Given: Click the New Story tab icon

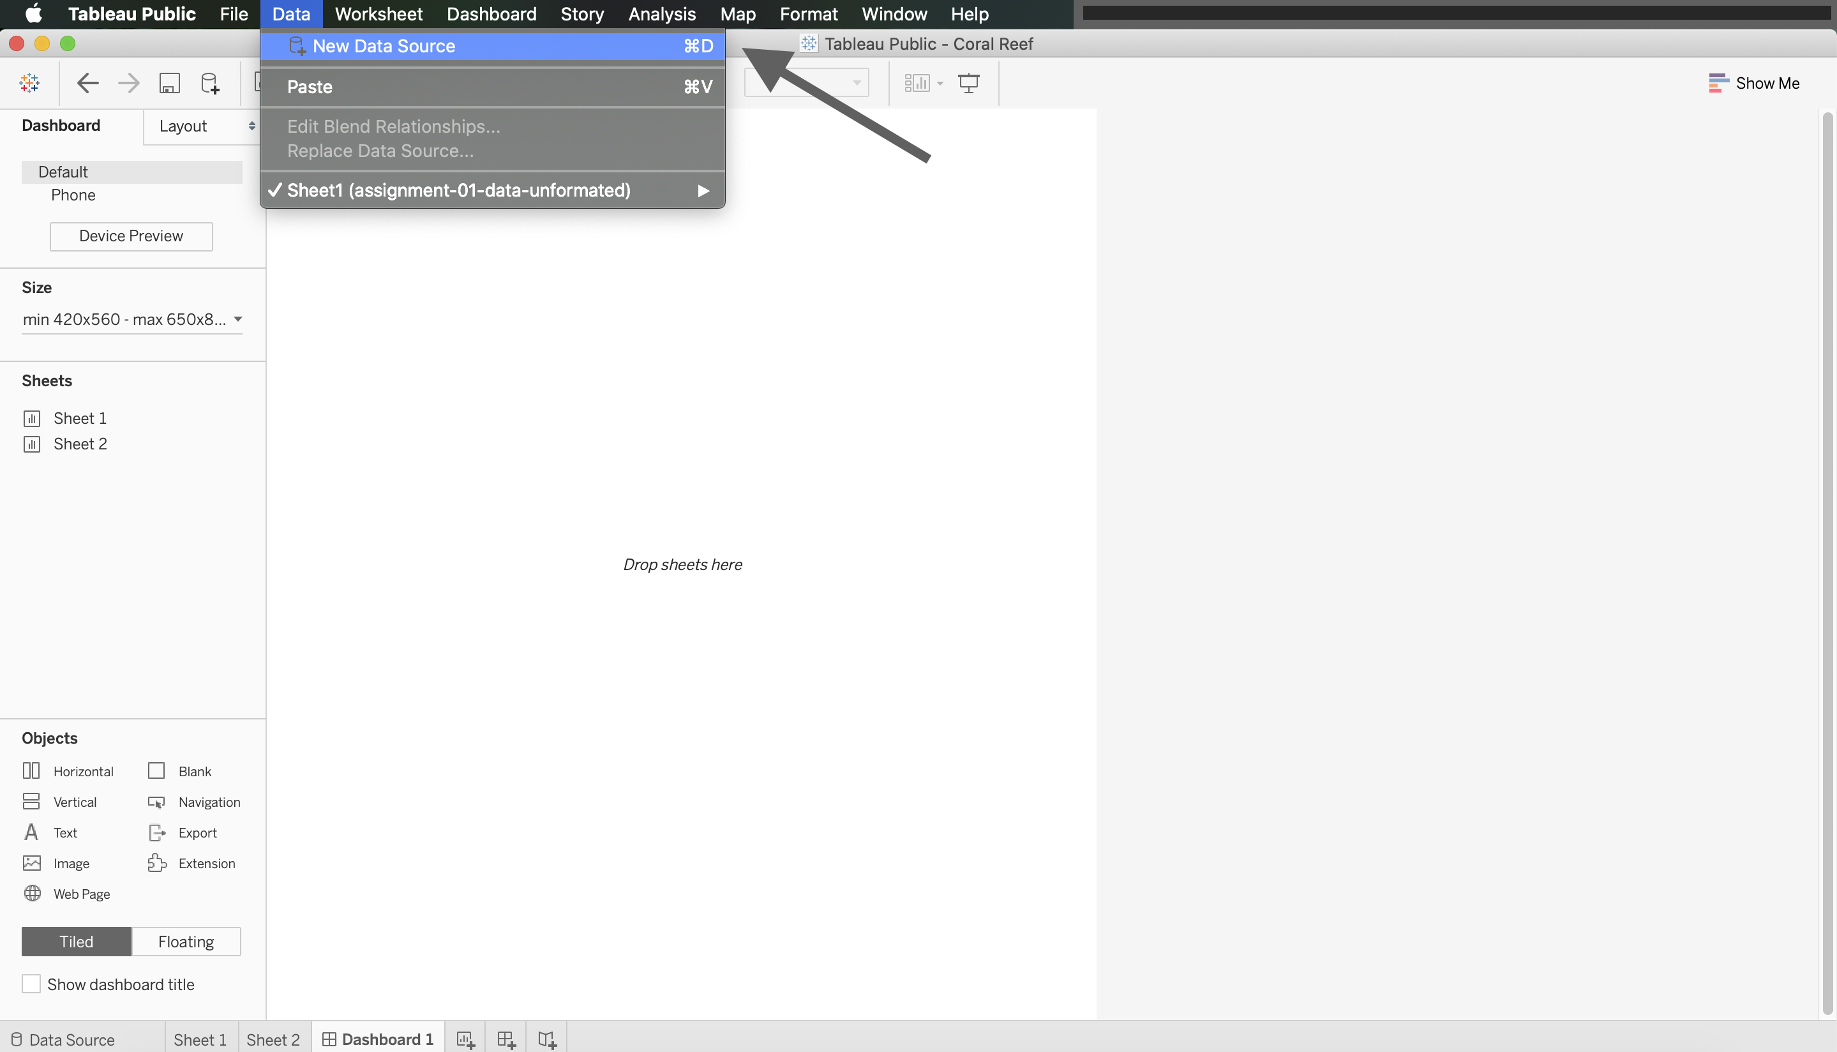Looking at the screenshot, I should coord(547,1040).
